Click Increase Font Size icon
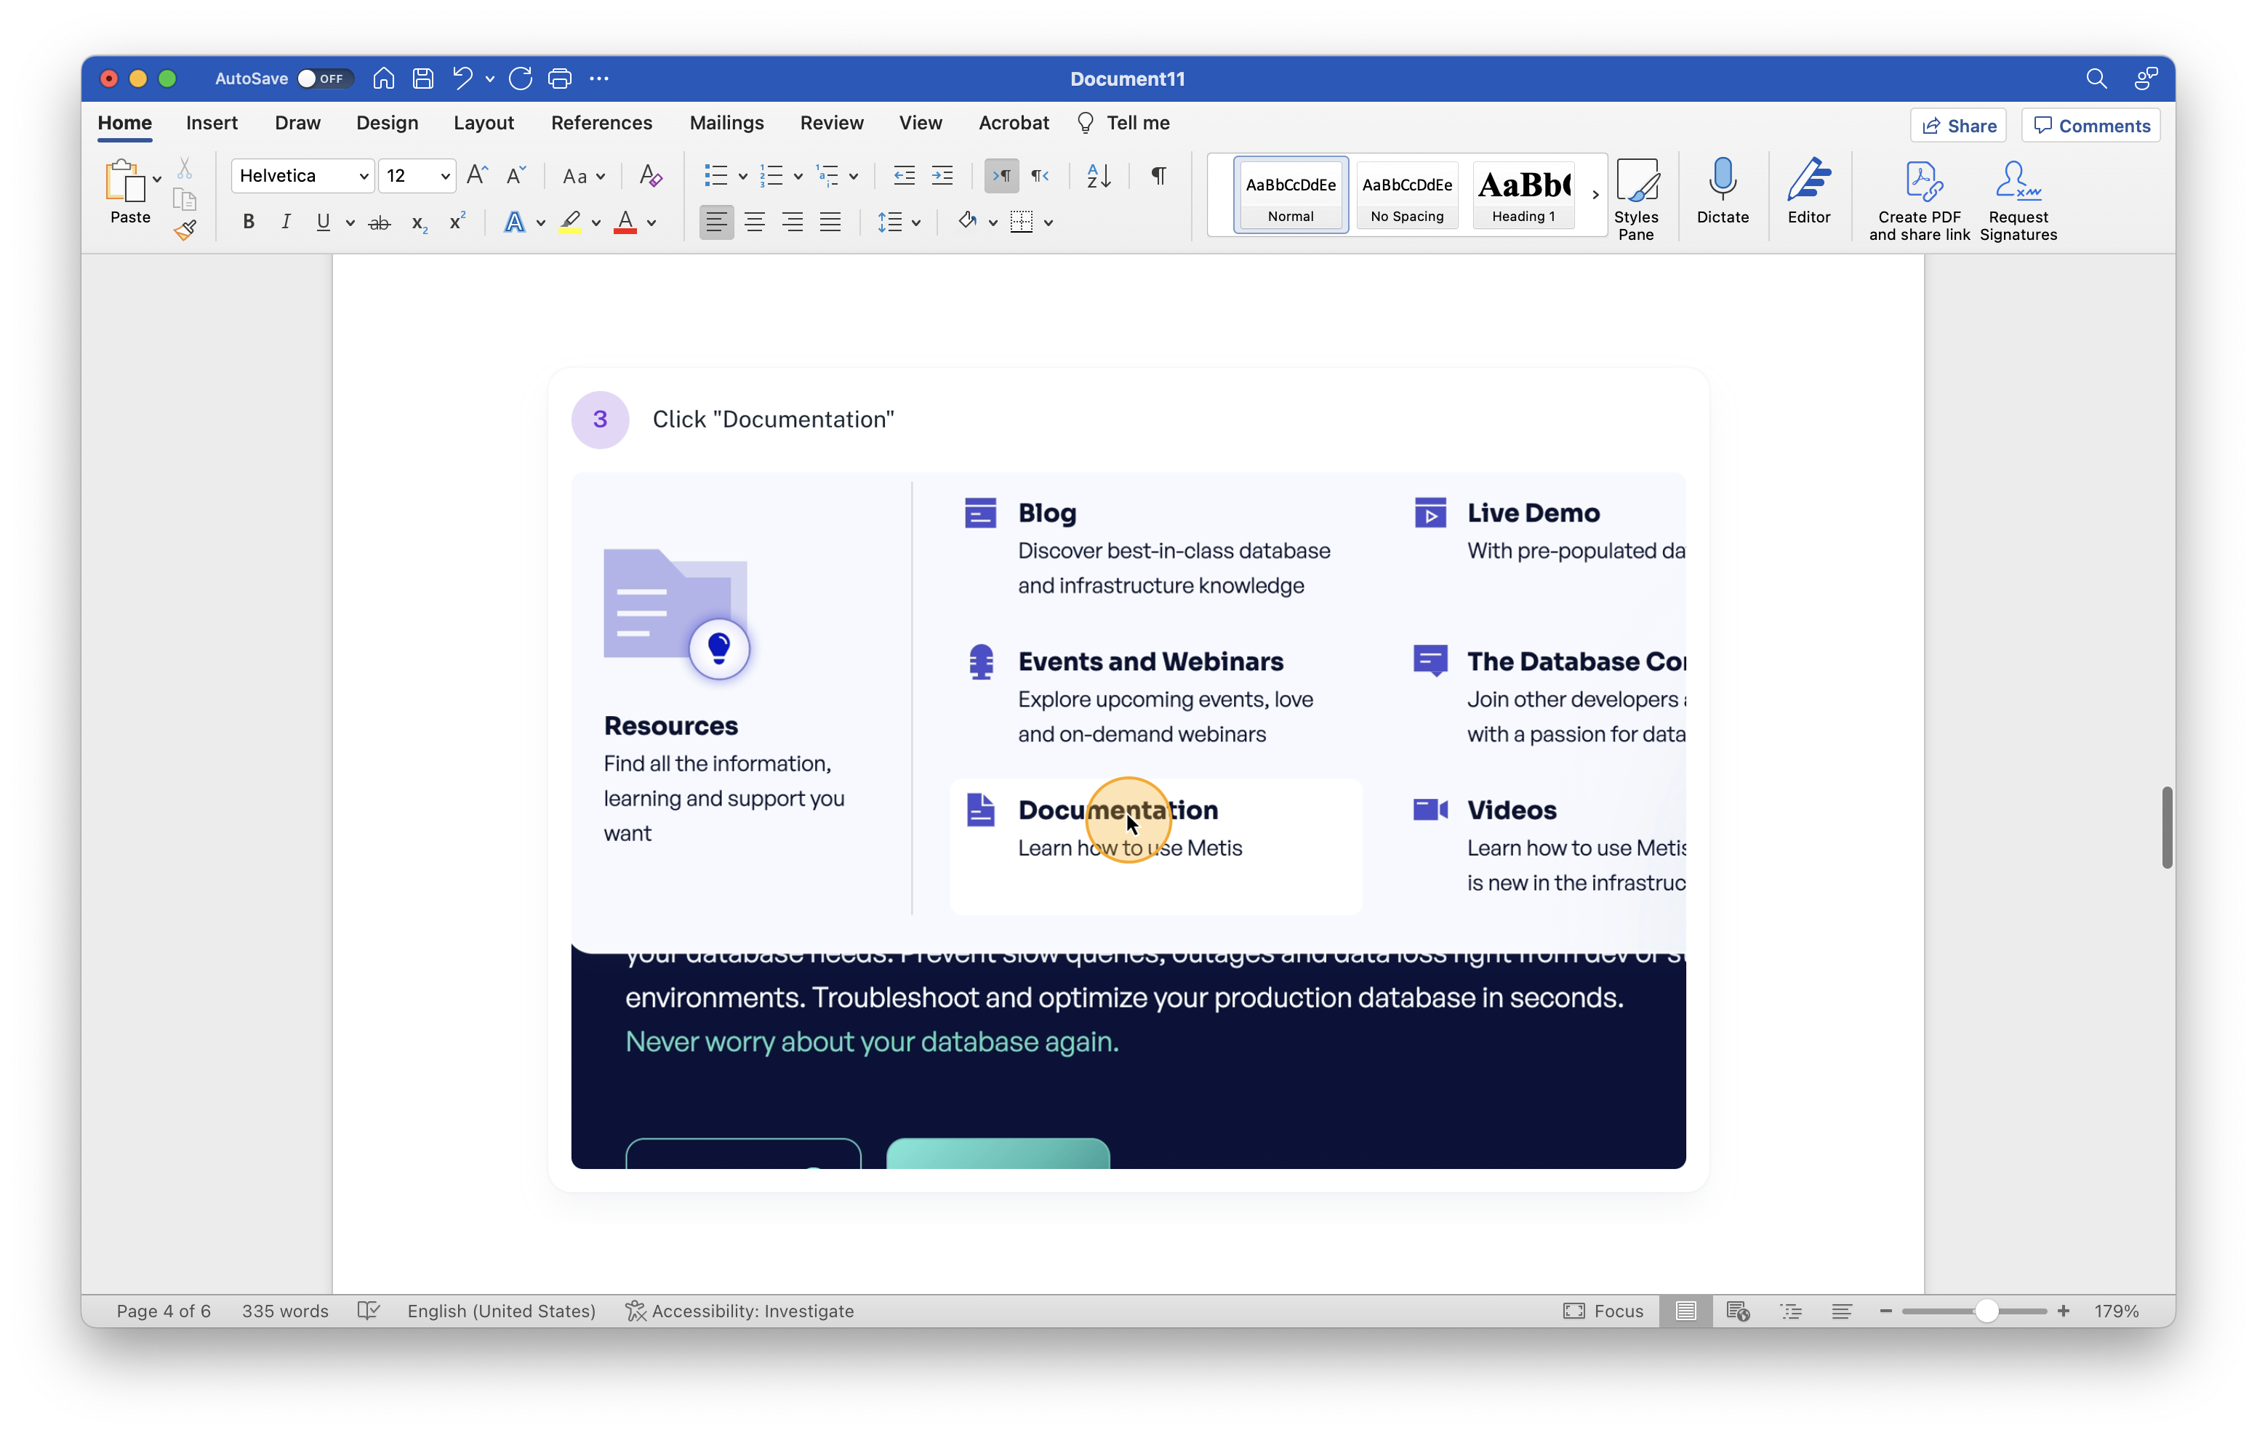Viewport: 2257px width, 1435px height. [477, 175]
